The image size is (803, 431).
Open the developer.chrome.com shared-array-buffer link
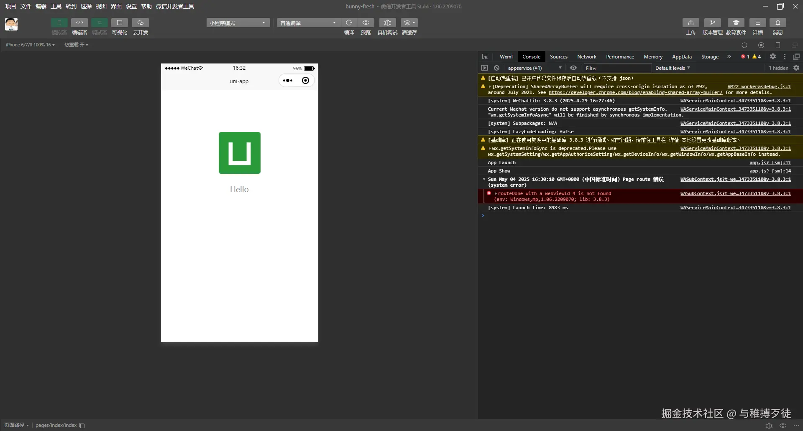pyautogui.click(x=635, y=93)
